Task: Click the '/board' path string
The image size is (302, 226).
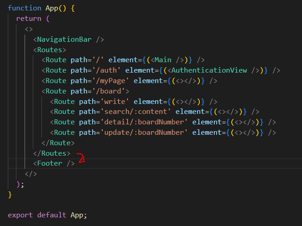Action: tap(109, 91)
